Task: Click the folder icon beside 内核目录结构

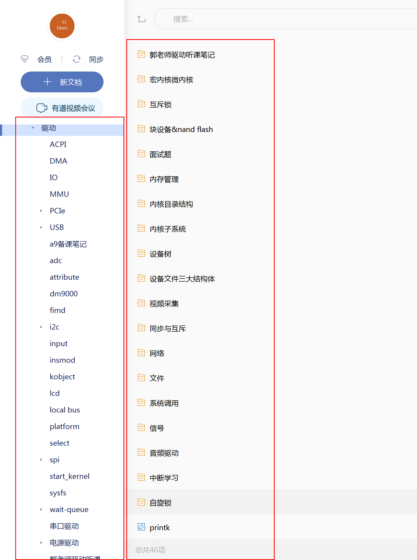Action: tap(141, 203)
